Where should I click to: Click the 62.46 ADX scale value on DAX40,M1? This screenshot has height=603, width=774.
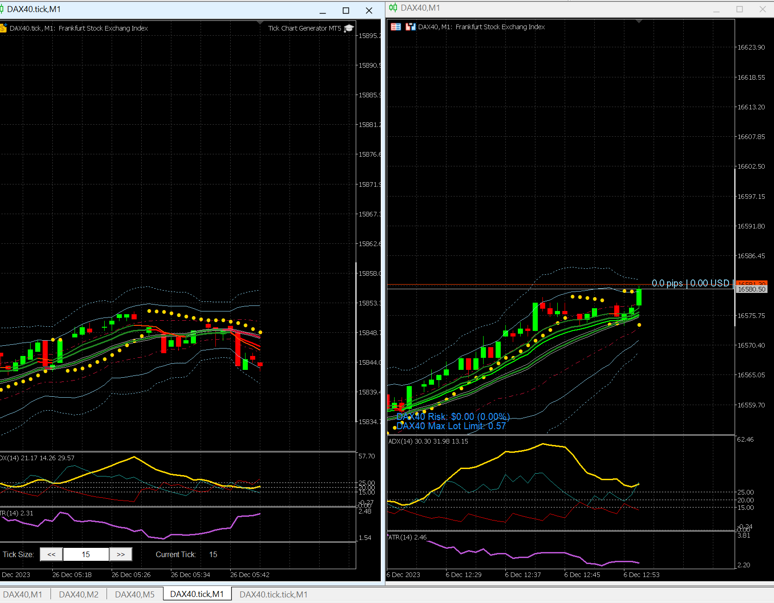coord(745,439)
